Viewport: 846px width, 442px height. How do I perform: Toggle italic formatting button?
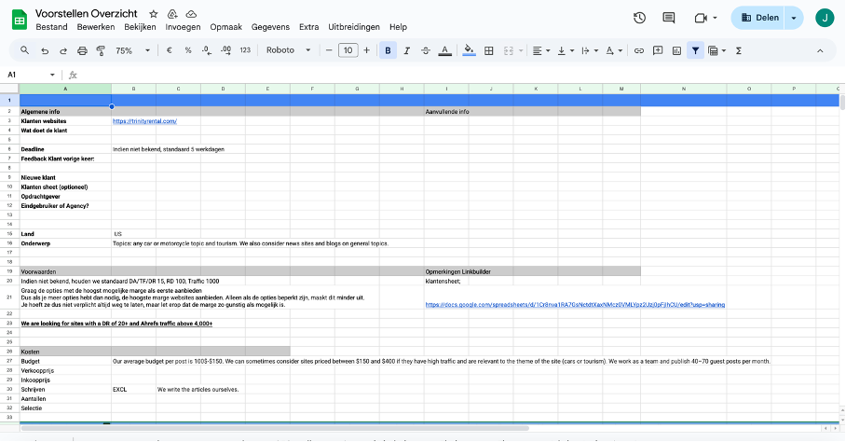coord(407,50)
